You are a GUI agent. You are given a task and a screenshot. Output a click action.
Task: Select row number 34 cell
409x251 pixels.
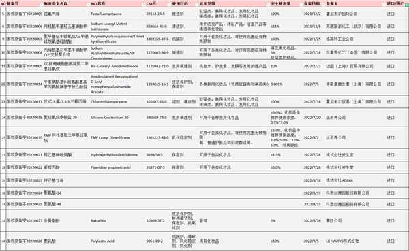coord(3,241)
